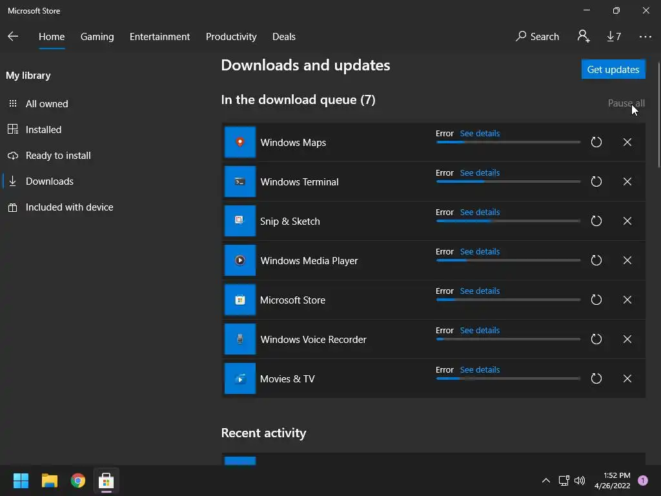
Task: Open the volume speaker tray icon
Action: coord(580,480)
